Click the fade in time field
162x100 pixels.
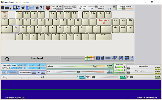click(120, 67)
